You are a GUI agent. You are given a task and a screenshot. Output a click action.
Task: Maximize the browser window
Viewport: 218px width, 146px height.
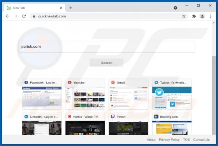[198, 5]
